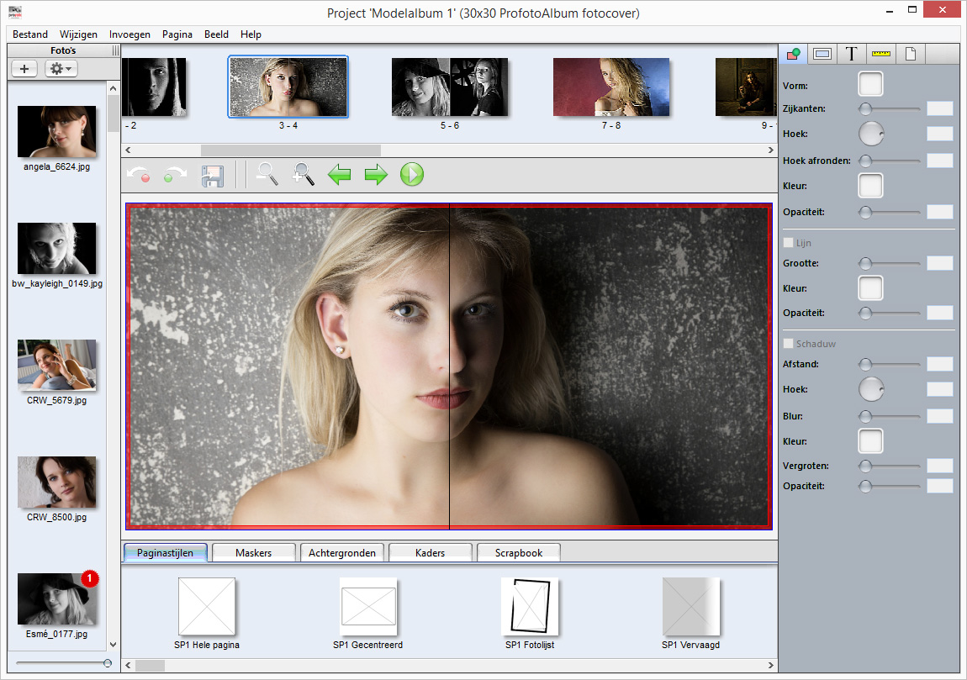Start preview with green play button

coord(412,175)
